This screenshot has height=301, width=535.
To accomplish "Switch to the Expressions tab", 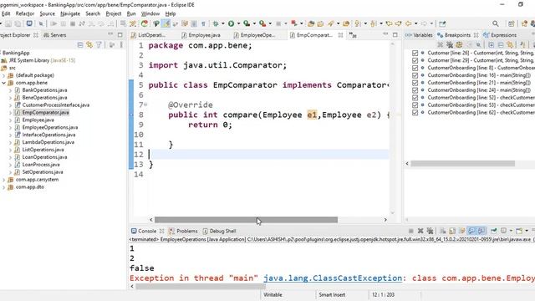I will [500, 35].
